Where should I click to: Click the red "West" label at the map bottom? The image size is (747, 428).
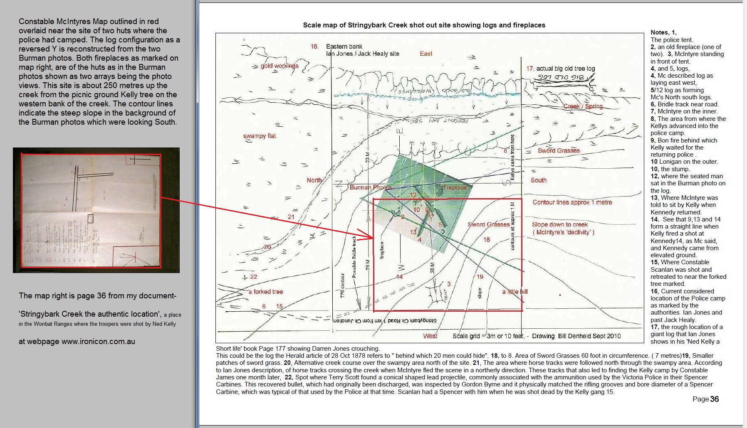(x=430, y=336)
